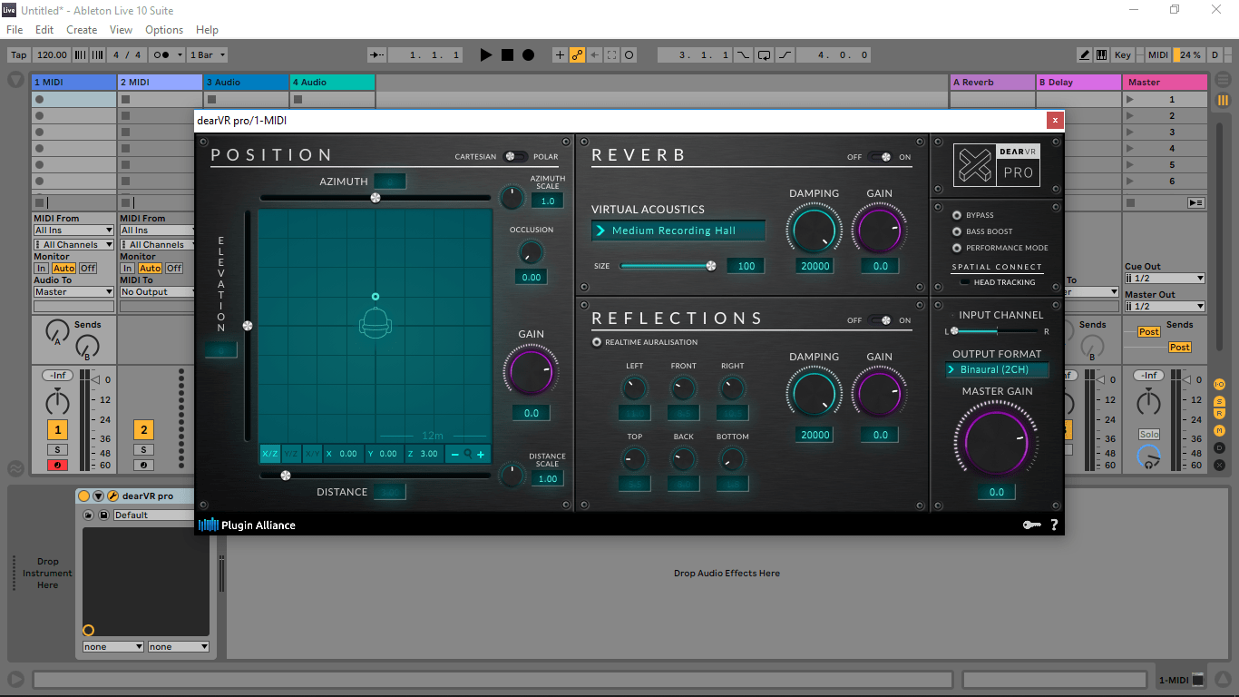Click the key license icon in plugin footer
This screenshot has width=1239, height=697.
[1030, 525]
